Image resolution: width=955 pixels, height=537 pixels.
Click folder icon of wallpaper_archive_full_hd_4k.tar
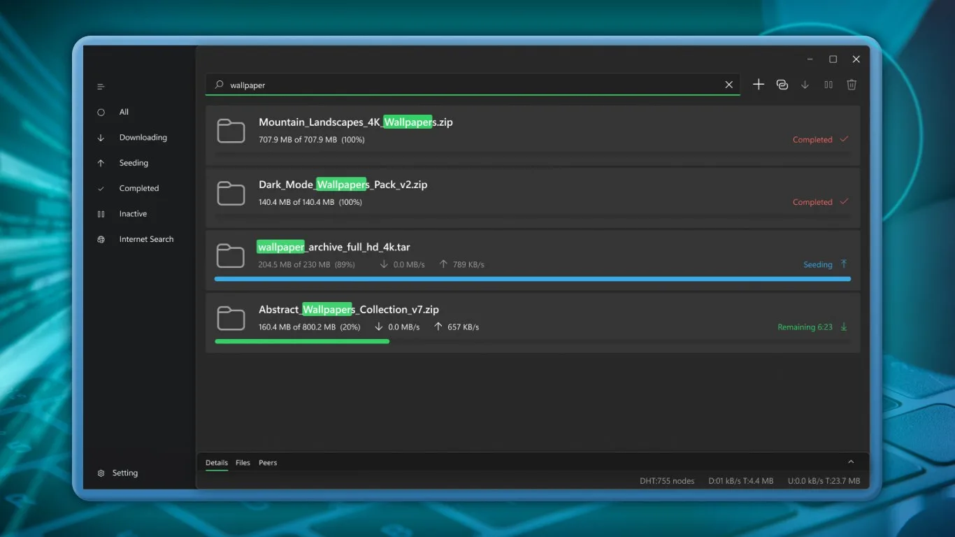231,256
